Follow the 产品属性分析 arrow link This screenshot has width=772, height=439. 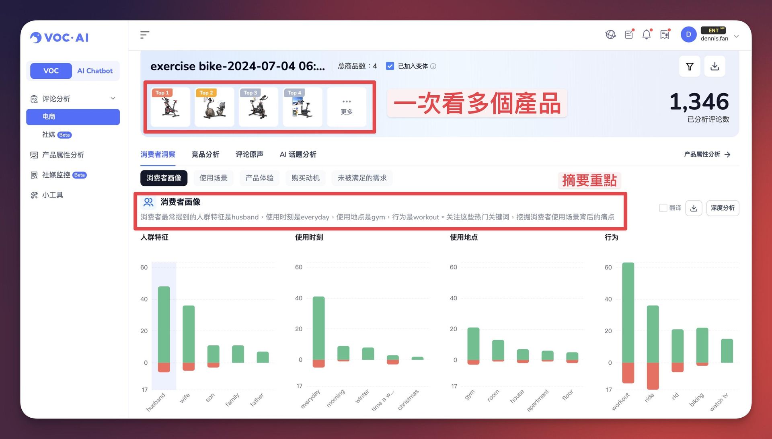click(x=707, y=154)
